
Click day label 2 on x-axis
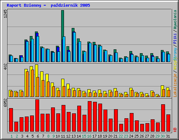point(17,136)
